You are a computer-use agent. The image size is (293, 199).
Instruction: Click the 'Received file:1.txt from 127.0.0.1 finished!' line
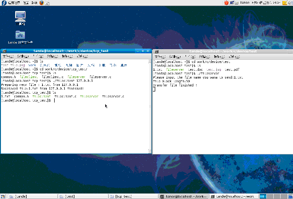[x=42, y=88]
